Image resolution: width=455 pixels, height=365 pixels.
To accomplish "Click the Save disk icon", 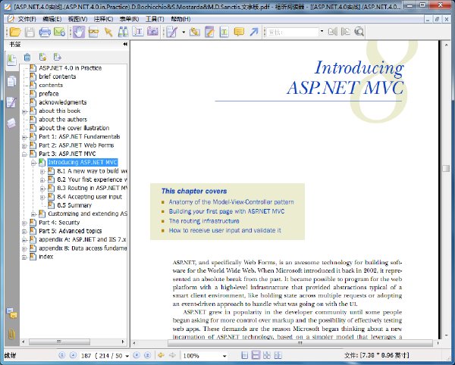I will [x=30, y=32].
